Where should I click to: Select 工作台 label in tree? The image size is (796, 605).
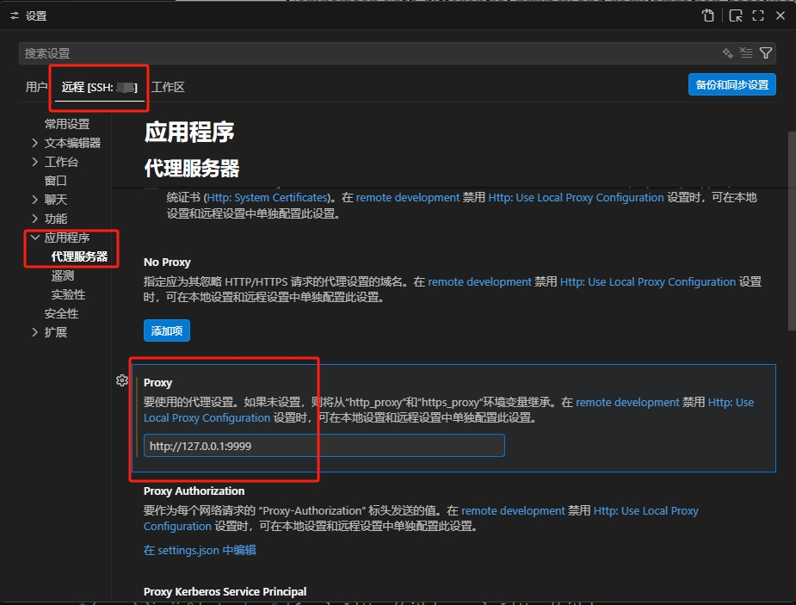[61, 162]
